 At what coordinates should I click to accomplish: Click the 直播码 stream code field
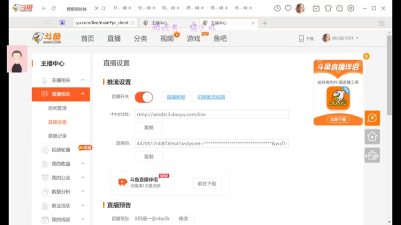click(x=212, y=143)
